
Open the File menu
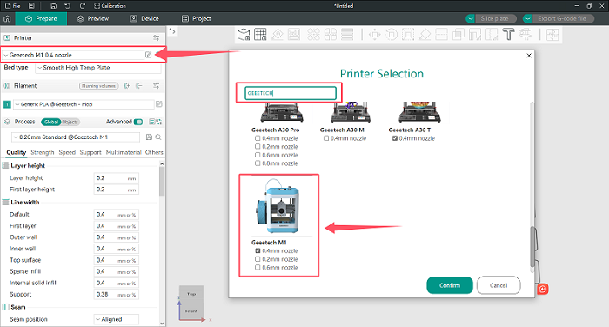tap(13, 6)
